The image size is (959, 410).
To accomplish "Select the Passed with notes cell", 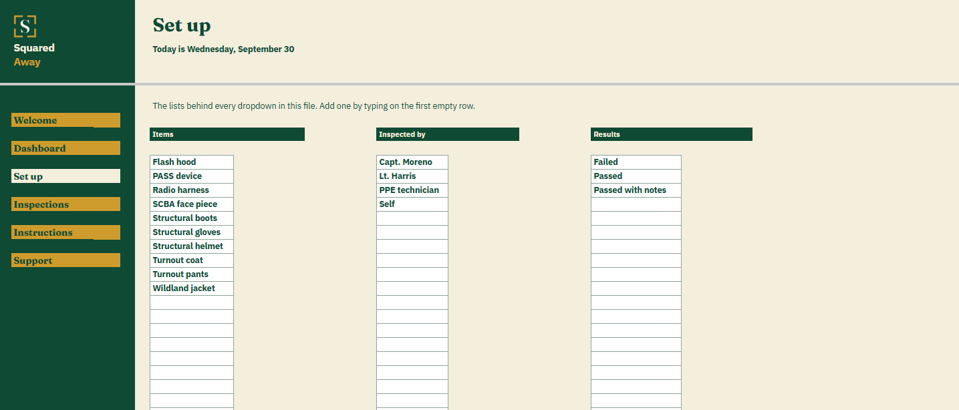I will 636,190.
